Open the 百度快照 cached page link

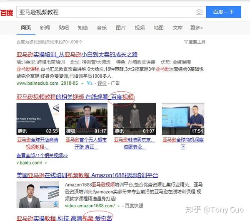click(x=134, y=206)
